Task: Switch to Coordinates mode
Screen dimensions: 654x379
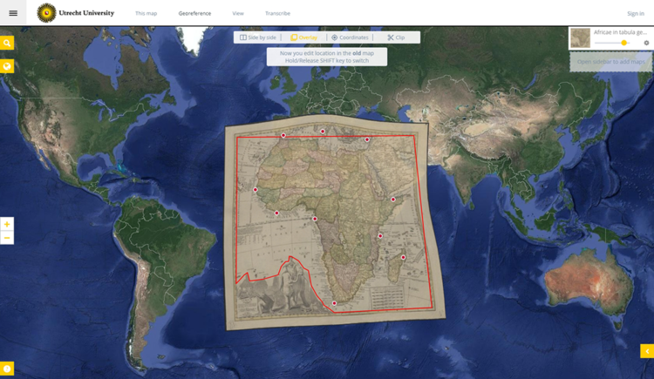Action: (x=350, y=37)
